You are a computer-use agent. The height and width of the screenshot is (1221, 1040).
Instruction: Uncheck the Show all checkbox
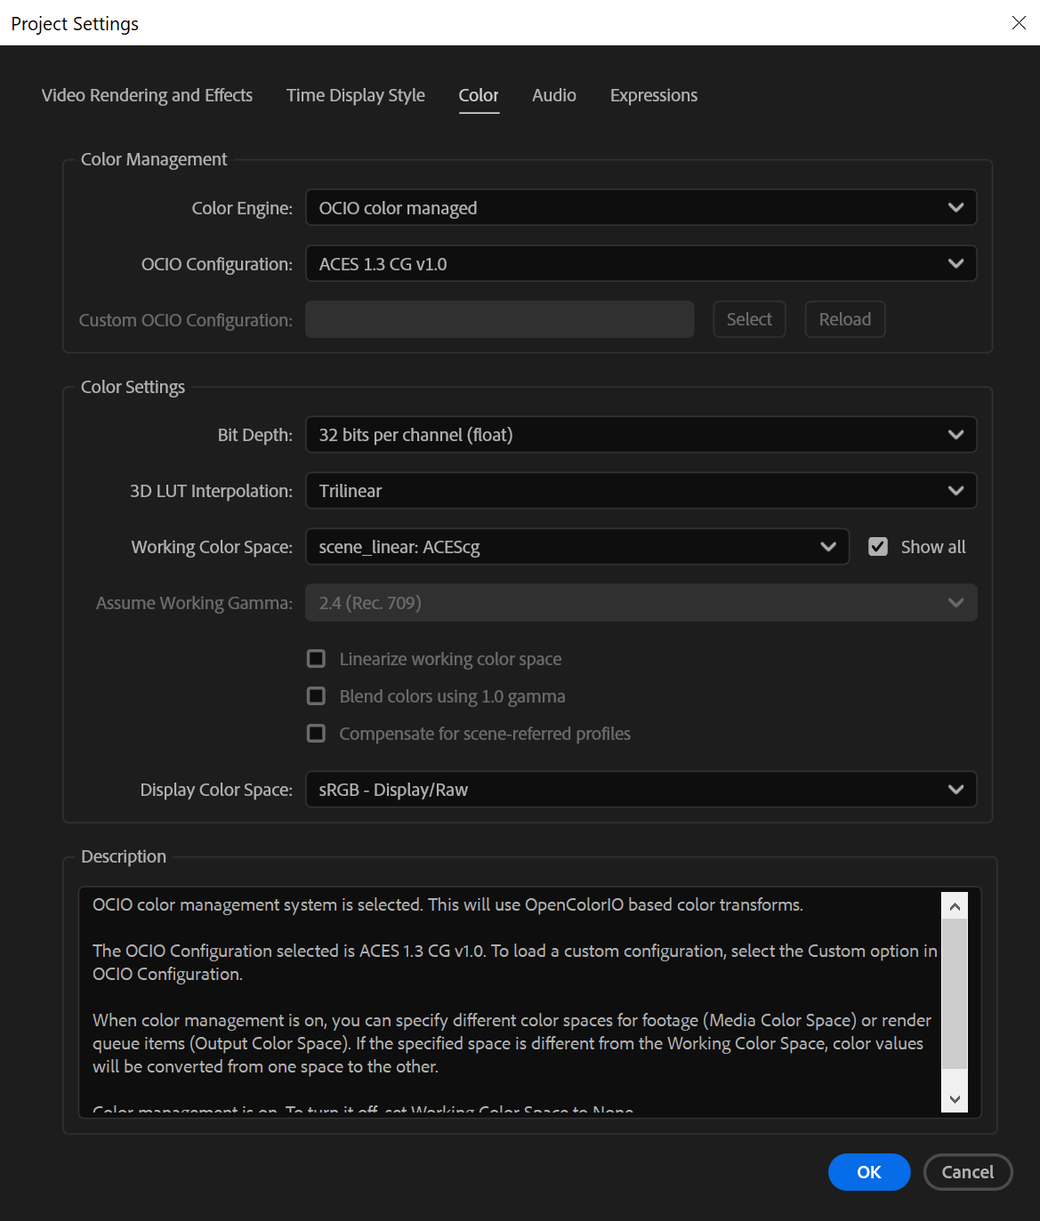coord(878,546)
